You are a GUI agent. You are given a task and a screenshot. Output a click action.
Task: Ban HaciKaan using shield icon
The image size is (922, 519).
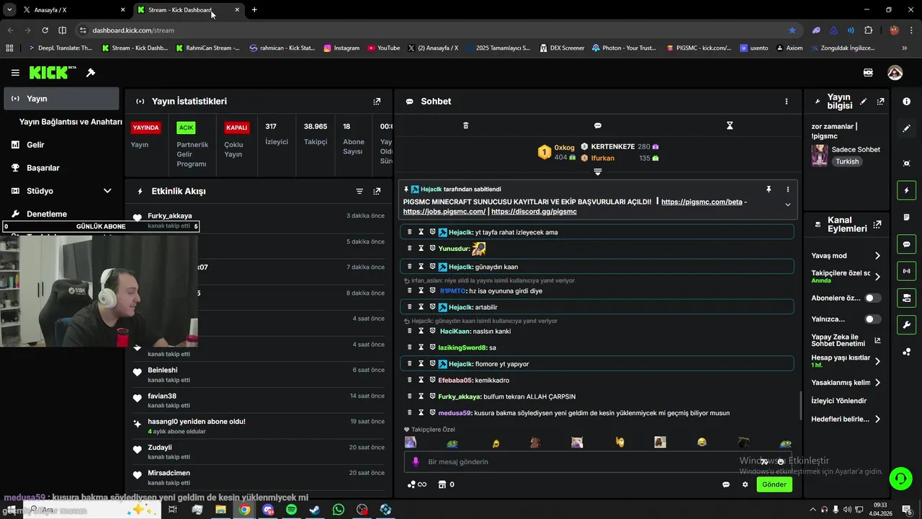(x=433, y=331)
